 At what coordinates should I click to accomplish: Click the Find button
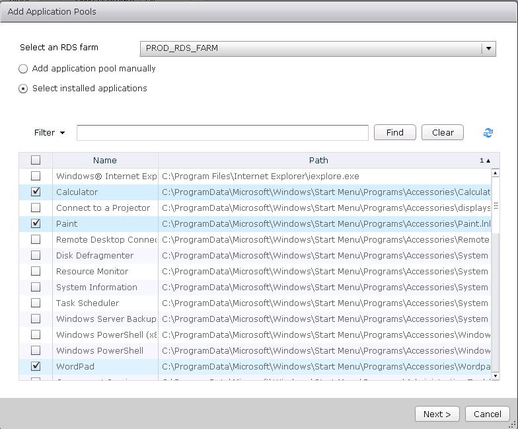pyautogui.click(x=394, y=132)
